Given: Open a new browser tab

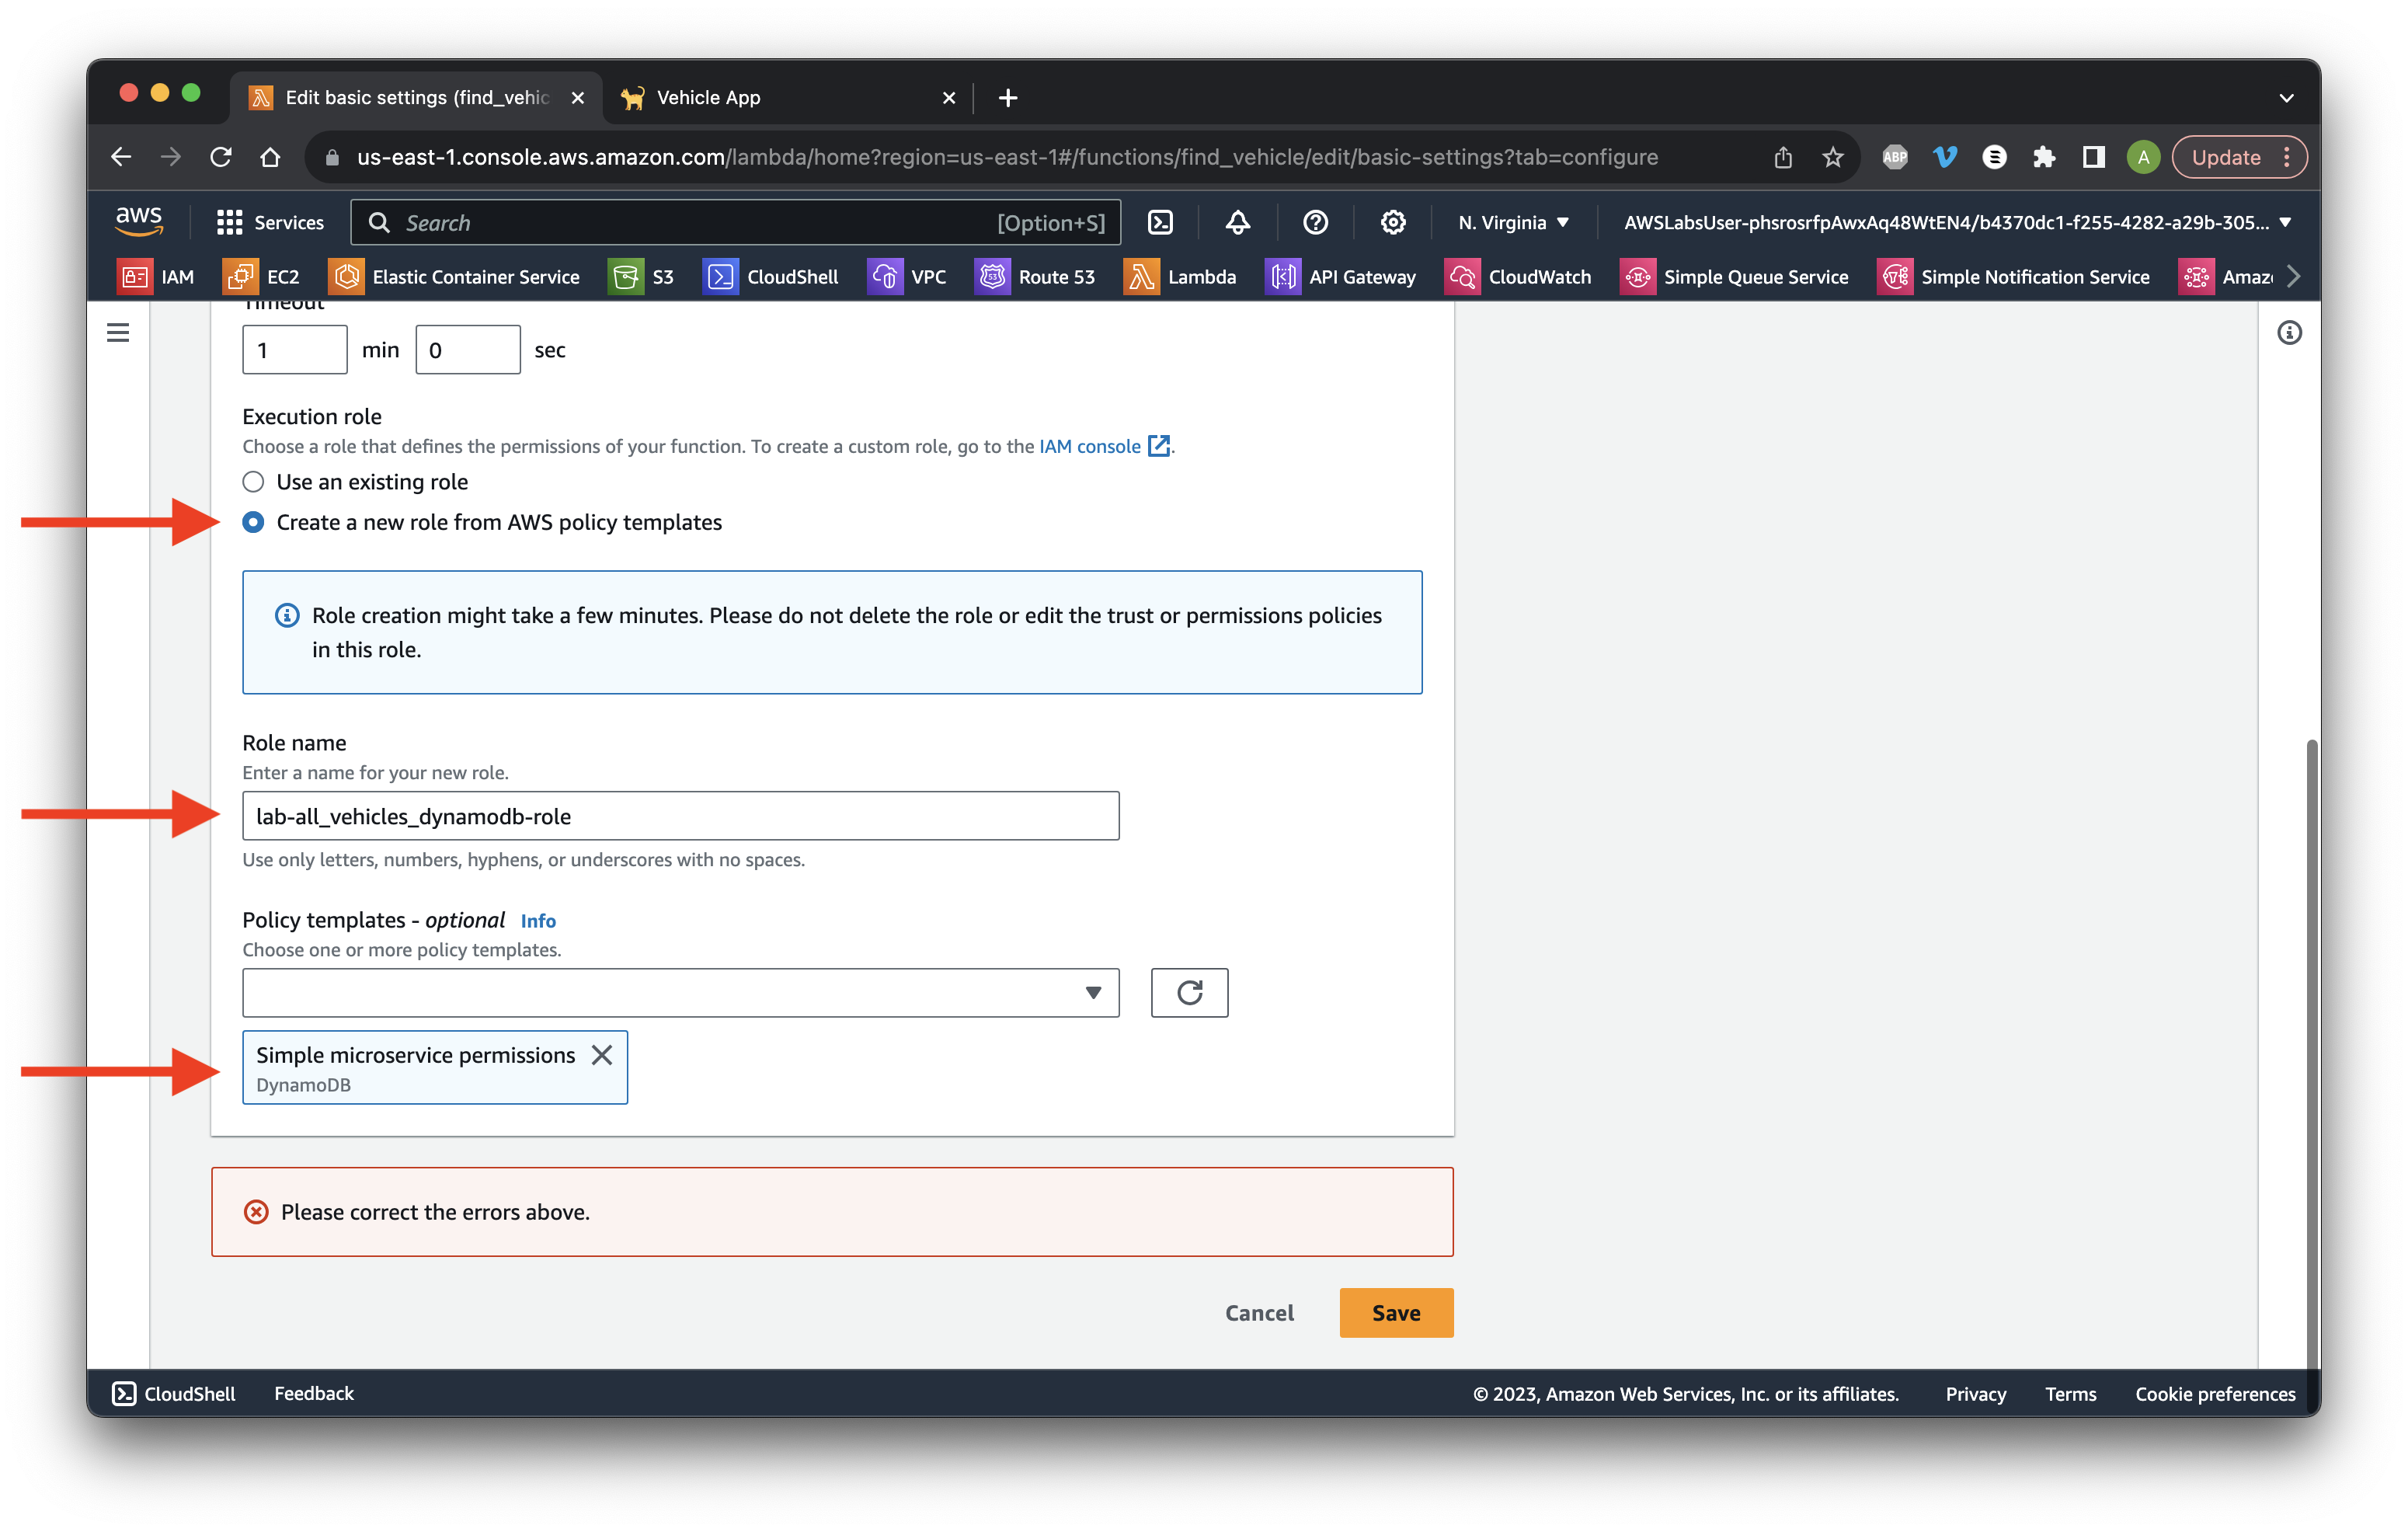Looking at the screenshot, I should (1008, 97).
